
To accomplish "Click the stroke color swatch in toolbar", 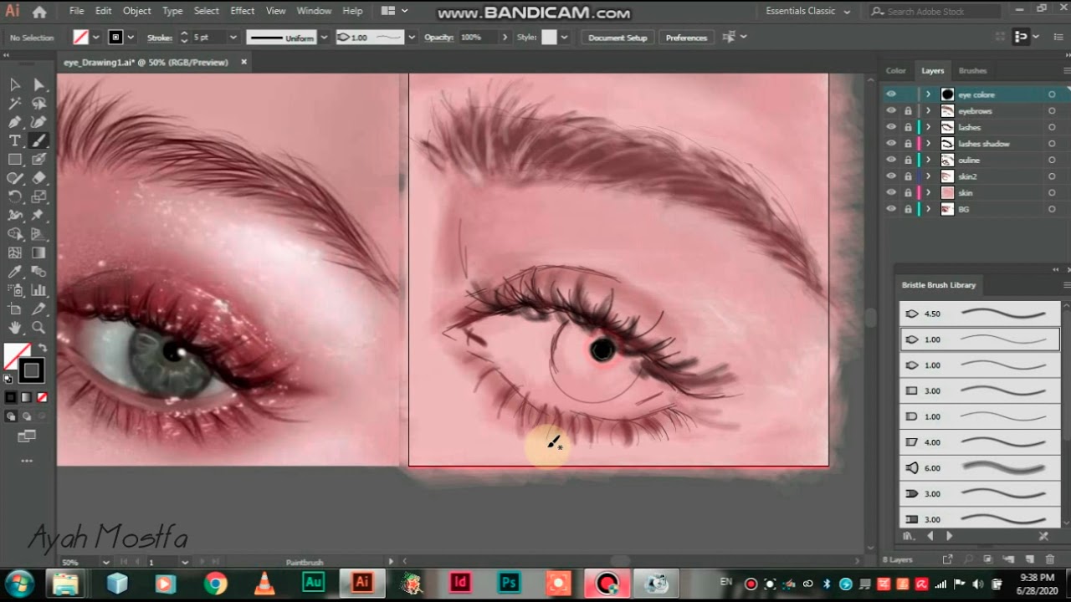I will pos(32,370).
